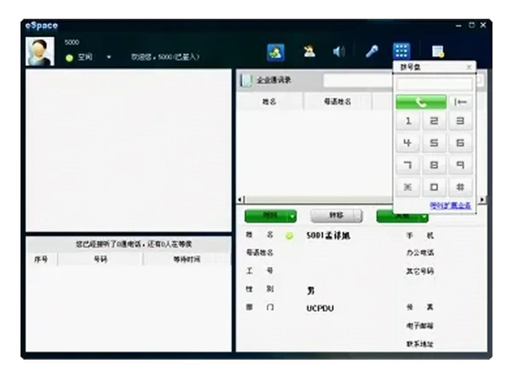Open arrow of green button under dial pad
This screenshot has width=513, height=384.
[423, 217]
